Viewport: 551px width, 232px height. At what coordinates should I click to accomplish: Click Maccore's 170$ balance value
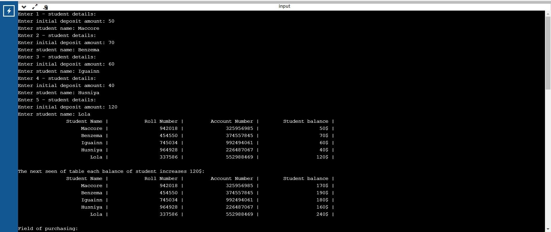322,186
